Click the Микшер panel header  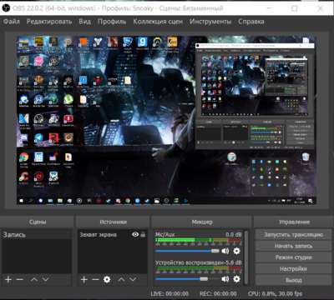click(x=202, y=222)
